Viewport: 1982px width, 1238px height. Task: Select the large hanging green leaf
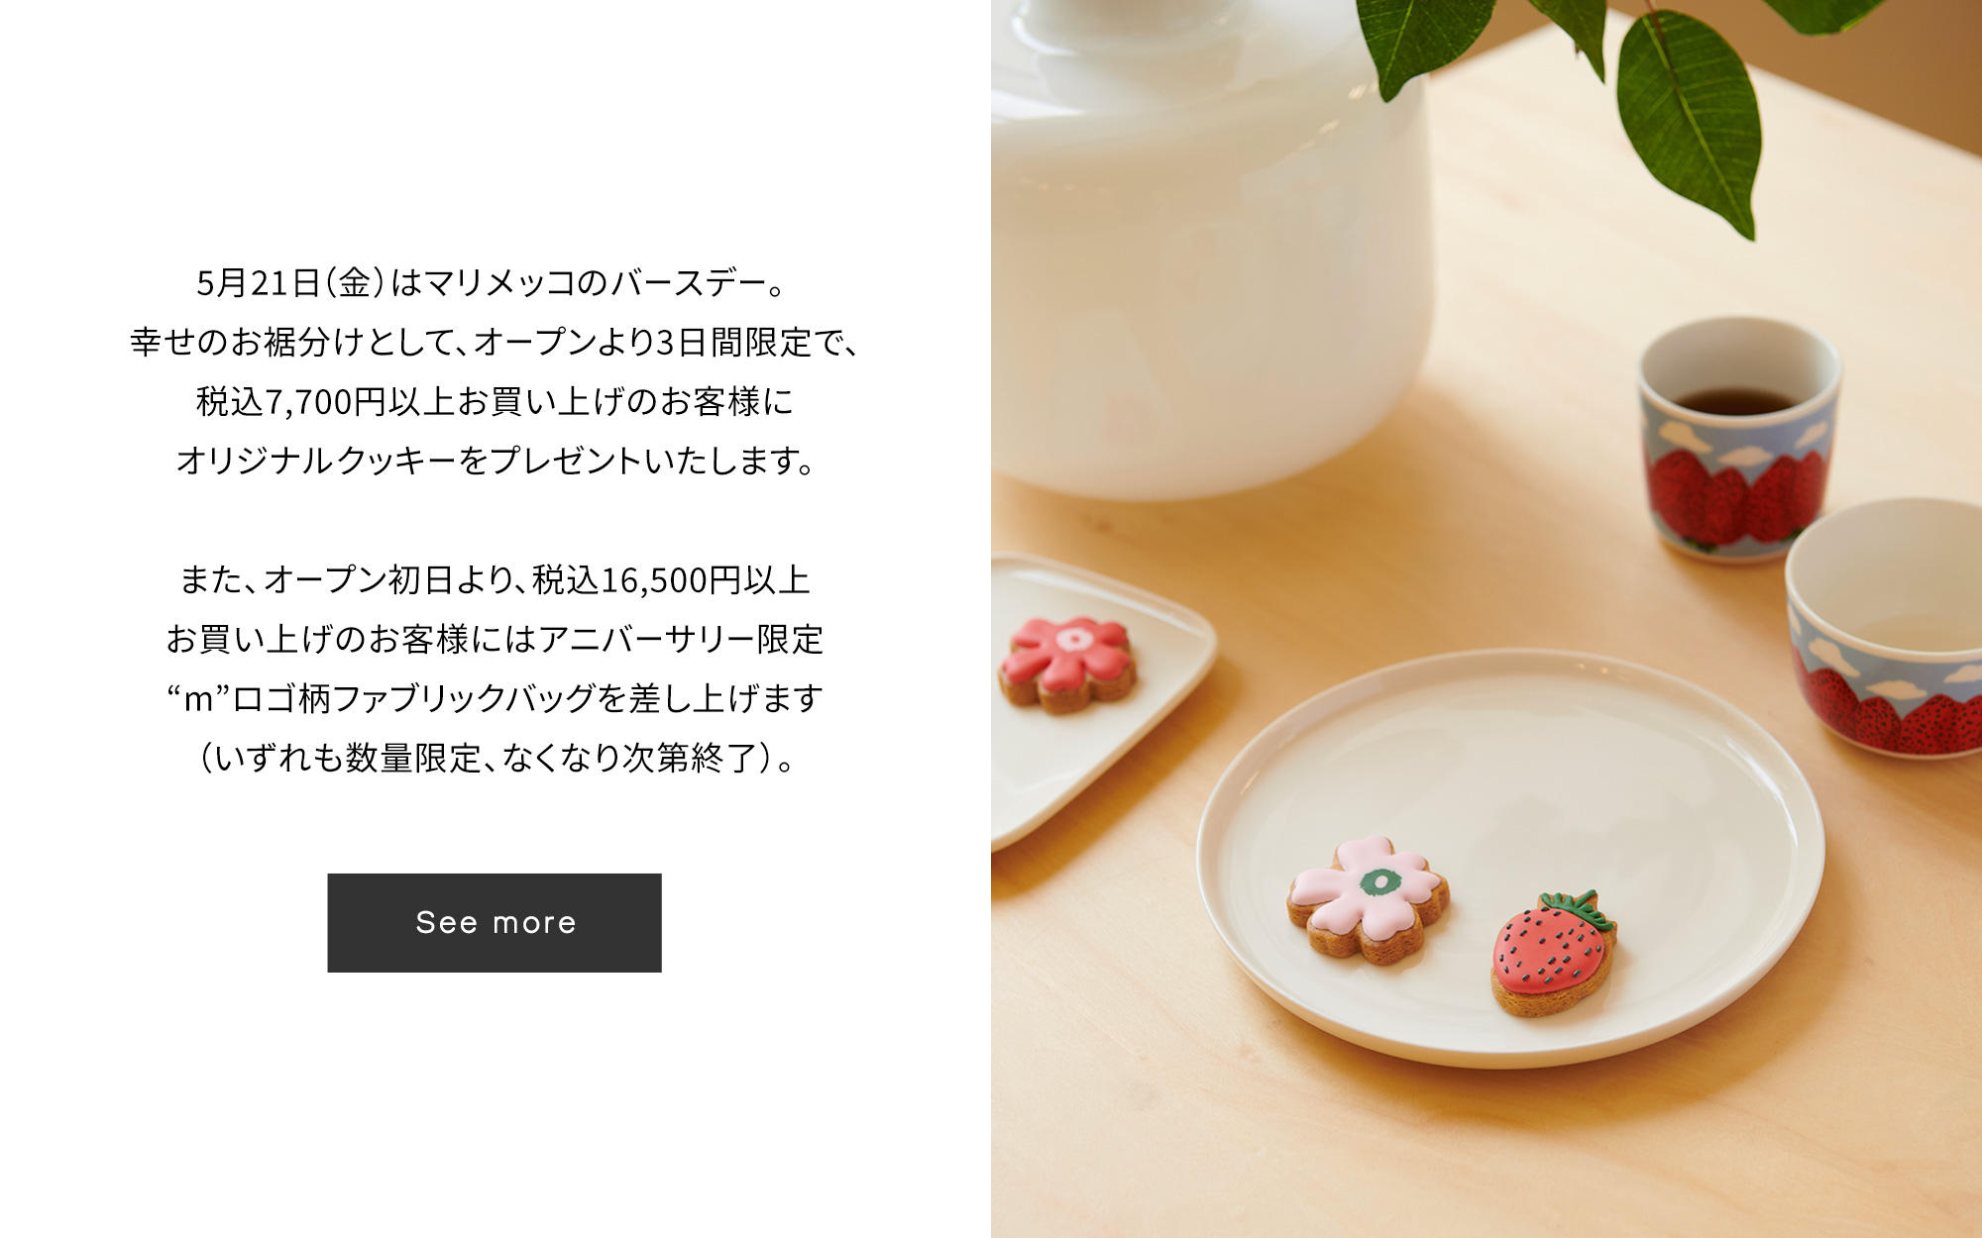coord(1690,119)
